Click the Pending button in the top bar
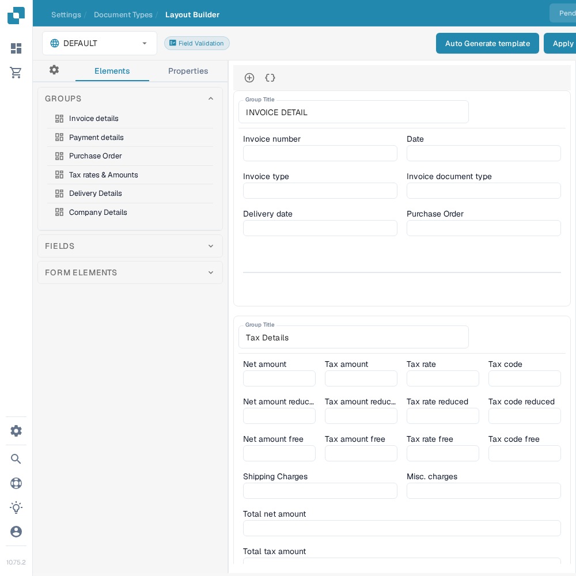The height and width of the screenshot is (576, 576). click(x=563, y=13)
